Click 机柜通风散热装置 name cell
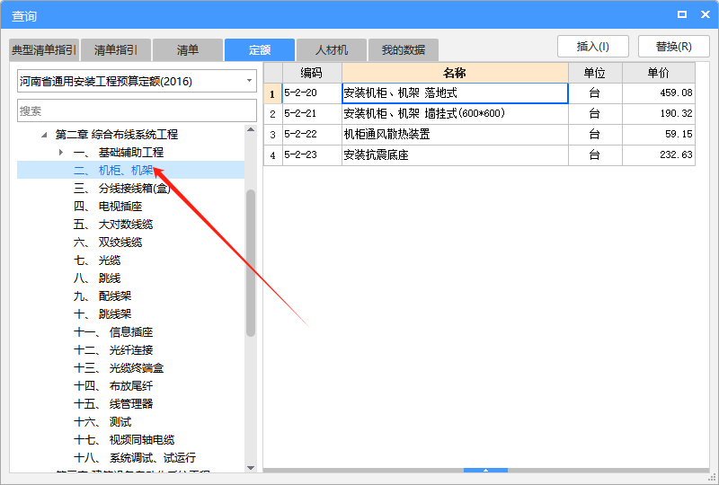The height and width of the screenshot is (485, 719). click(455, 135)
